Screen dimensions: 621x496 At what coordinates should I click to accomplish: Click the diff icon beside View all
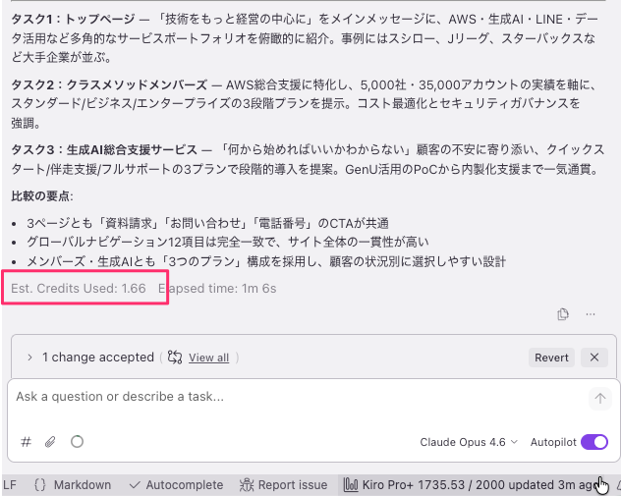click(x=175, y=358)
